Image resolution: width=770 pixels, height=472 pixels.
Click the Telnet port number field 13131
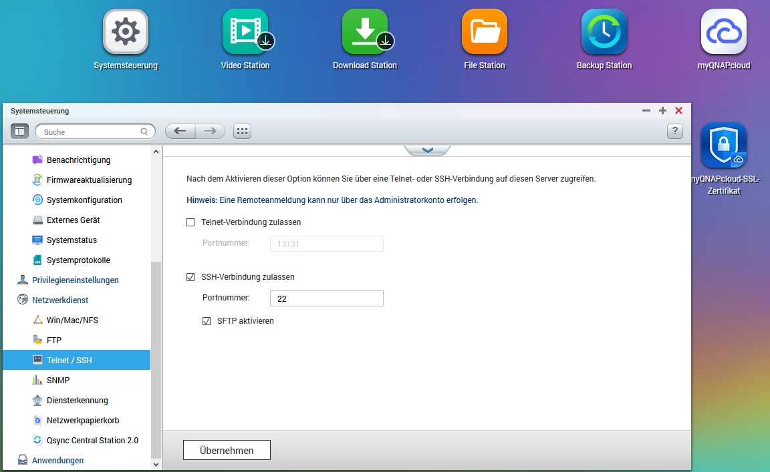click(x=327, y=244)
